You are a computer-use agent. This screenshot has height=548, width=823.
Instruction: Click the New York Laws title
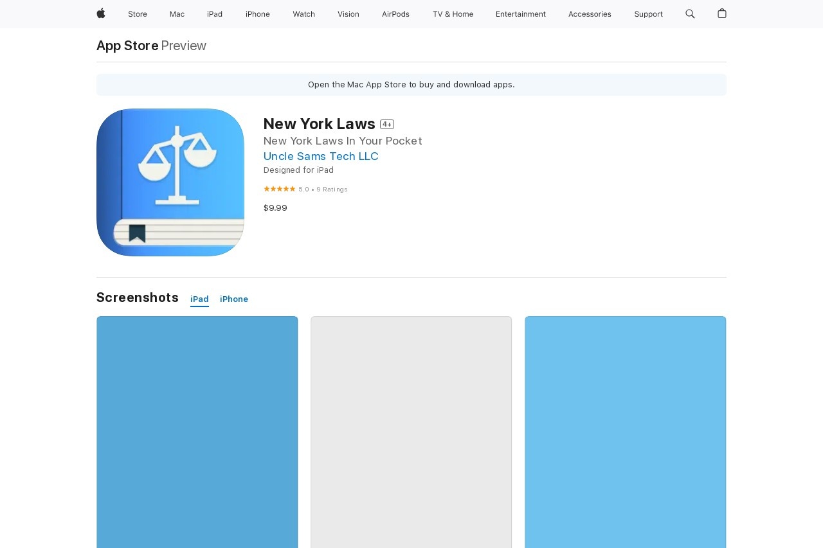320,124
